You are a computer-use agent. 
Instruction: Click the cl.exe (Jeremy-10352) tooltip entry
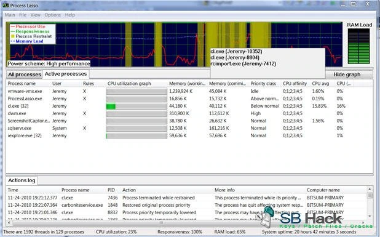click(x=236, y=52)
